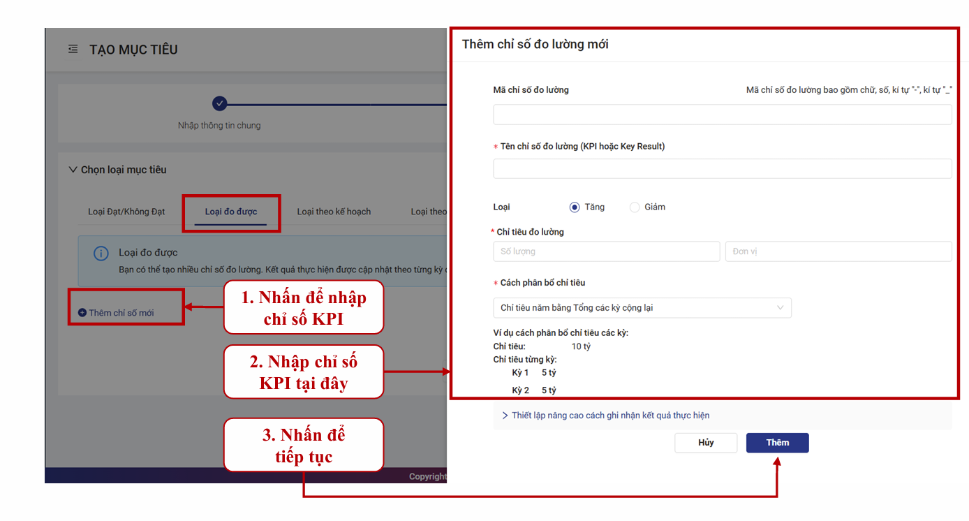The height and width of the screenshot is (521, 969).
Task: Focus the Mã chỉ số đo lường field
Action: [722, 115]
